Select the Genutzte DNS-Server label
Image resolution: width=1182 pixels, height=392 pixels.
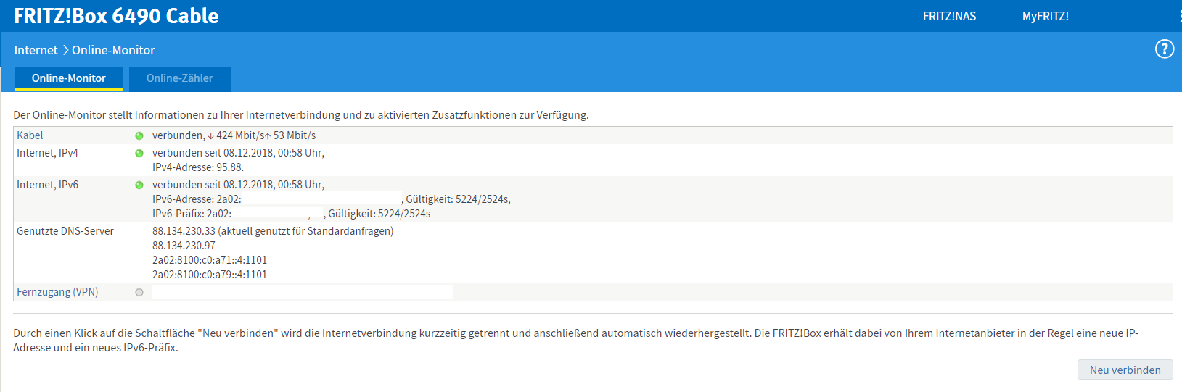pos(65,231)
